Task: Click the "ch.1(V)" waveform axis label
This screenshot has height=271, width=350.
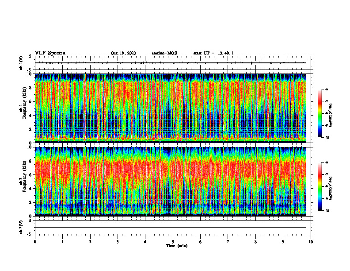Action: [21, 63]
